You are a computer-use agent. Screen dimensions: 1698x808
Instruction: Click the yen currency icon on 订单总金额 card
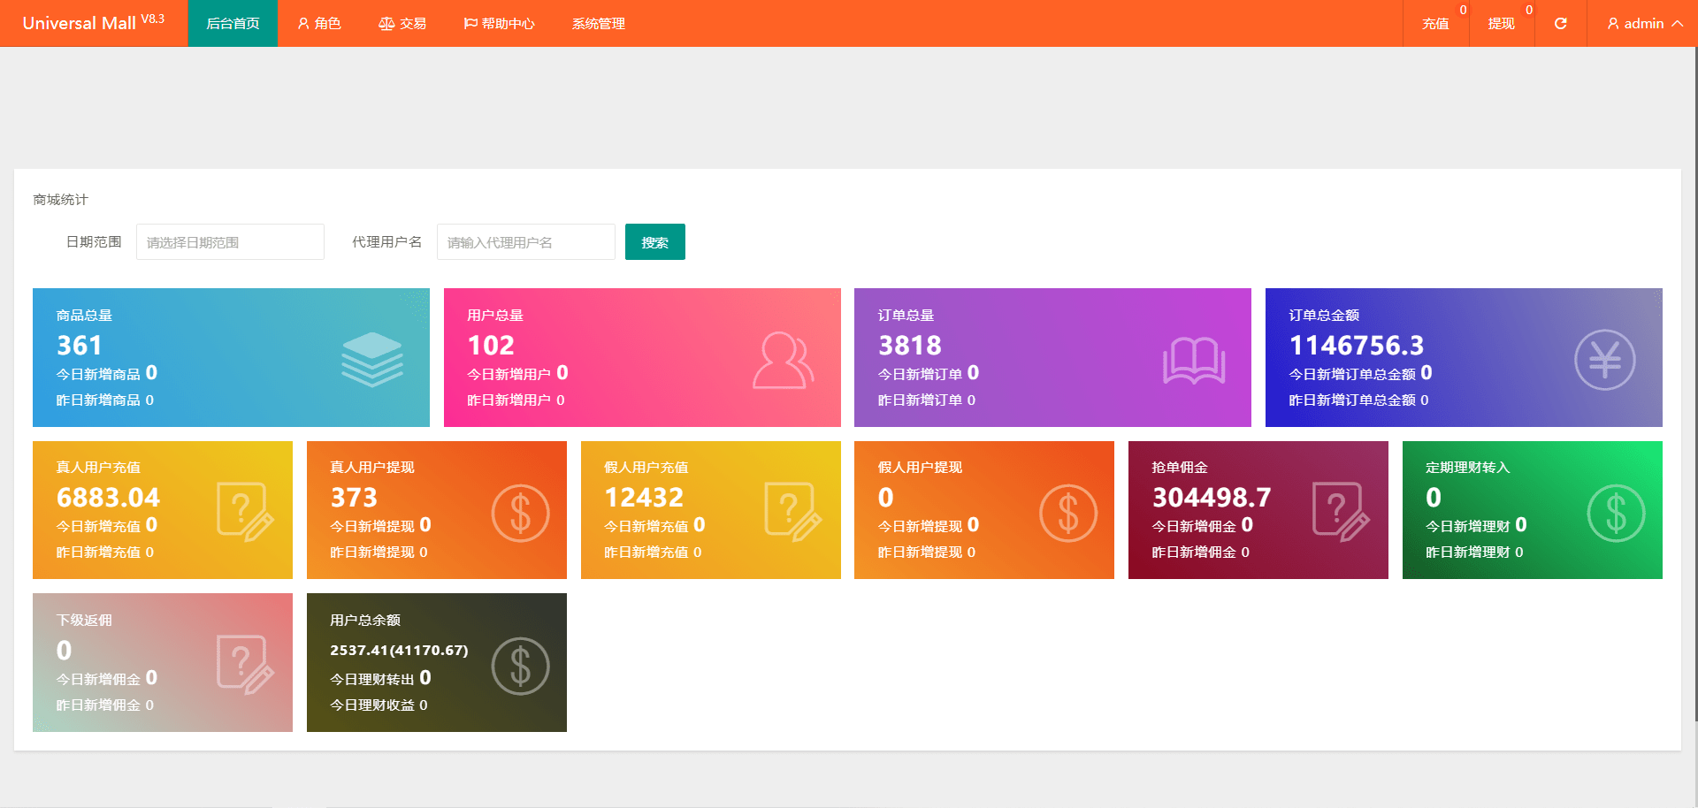tap(1605, 358)
